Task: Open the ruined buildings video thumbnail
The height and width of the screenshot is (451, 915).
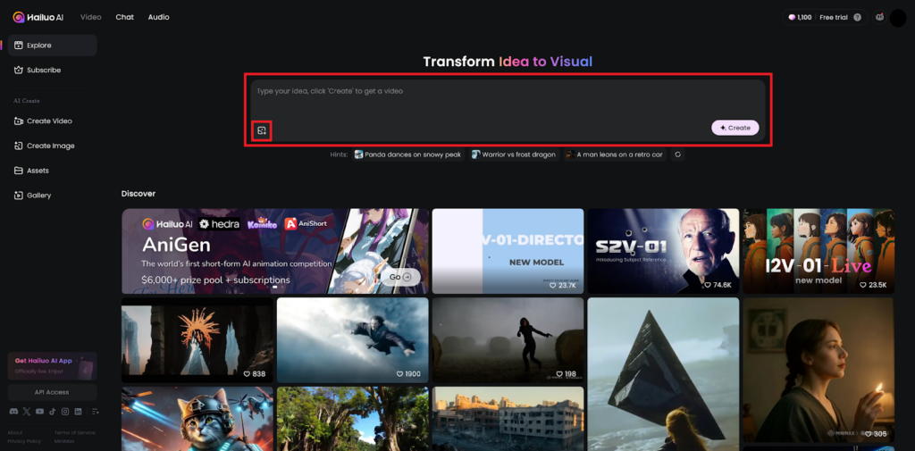Action: pos(508,419)
